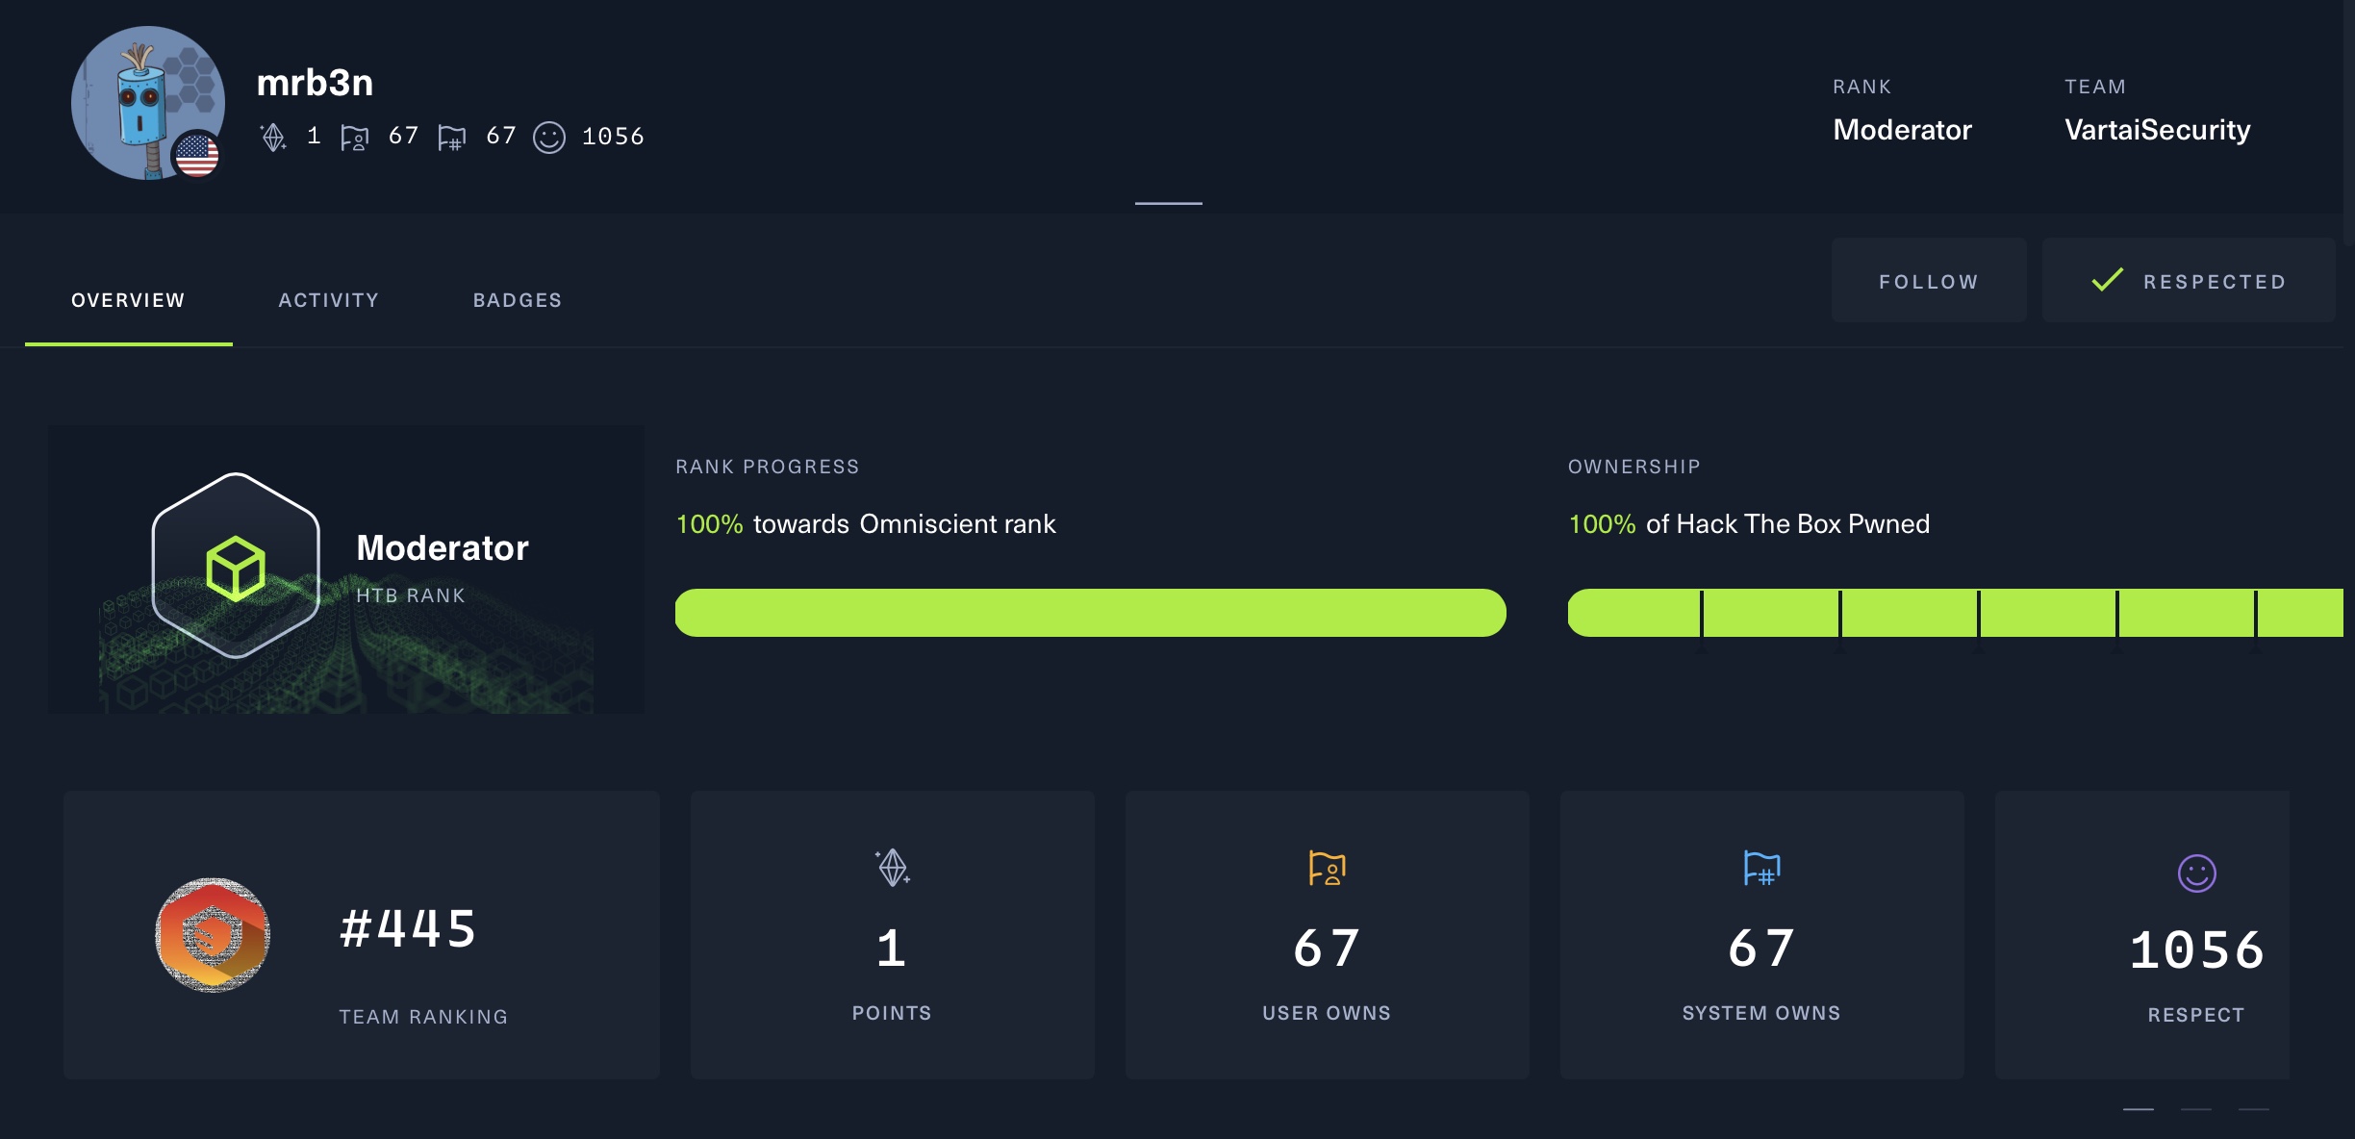This screenshot has width=2355, height=1139.
Task: Click the system owns flag icon in header
Action: pyautogui.click(x=451, y=138)
